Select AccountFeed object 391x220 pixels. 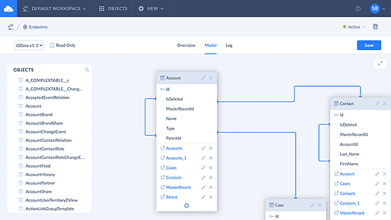point(38,166)
